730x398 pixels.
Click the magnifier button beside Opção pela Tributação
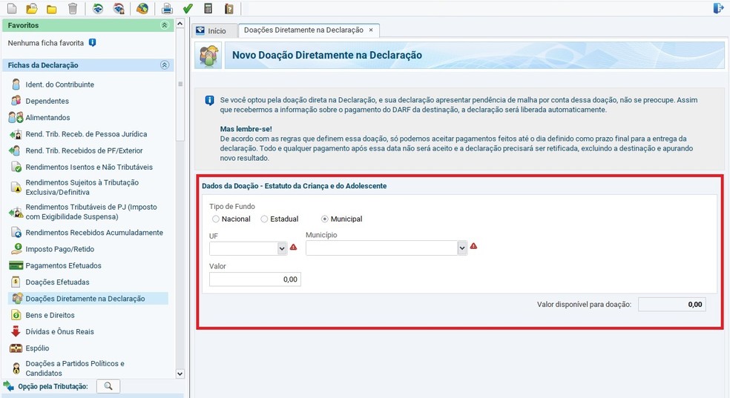tap(108, 386)
